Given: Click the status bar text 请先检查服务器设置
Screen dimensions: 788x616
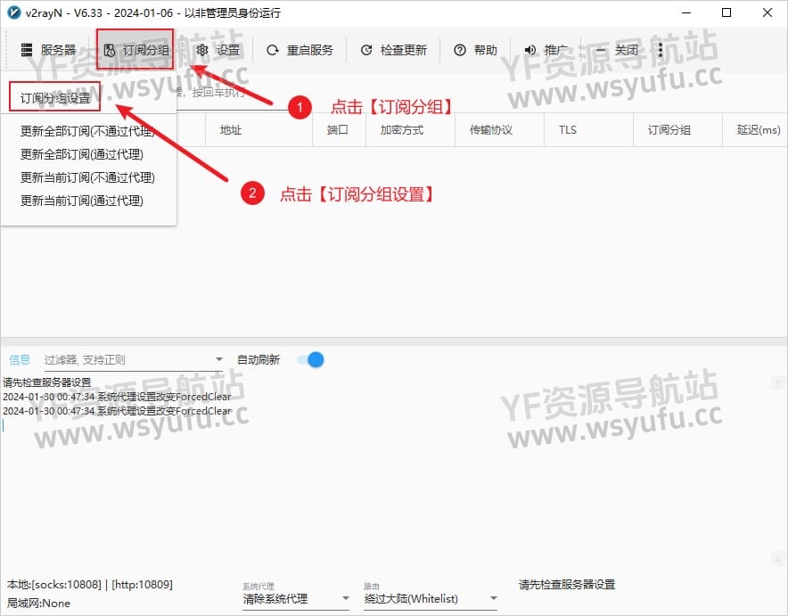Looking at the screenshot, I should pyautogui.click(x=567, y=584).
